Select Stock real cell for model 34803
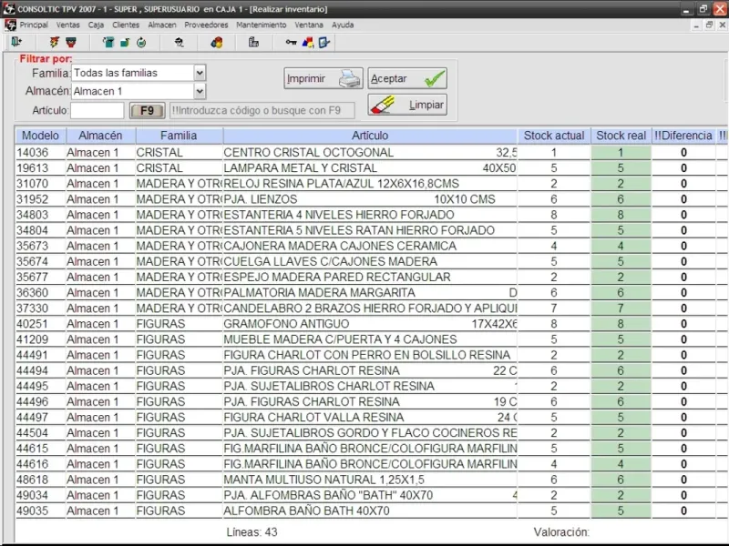The height and width of the screenshot is (546, 729). tap(621, 215)
